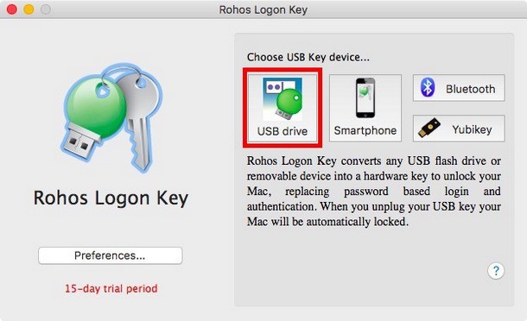Click the window title bar text
Screen dimensions: 527x321
[263, 9]
